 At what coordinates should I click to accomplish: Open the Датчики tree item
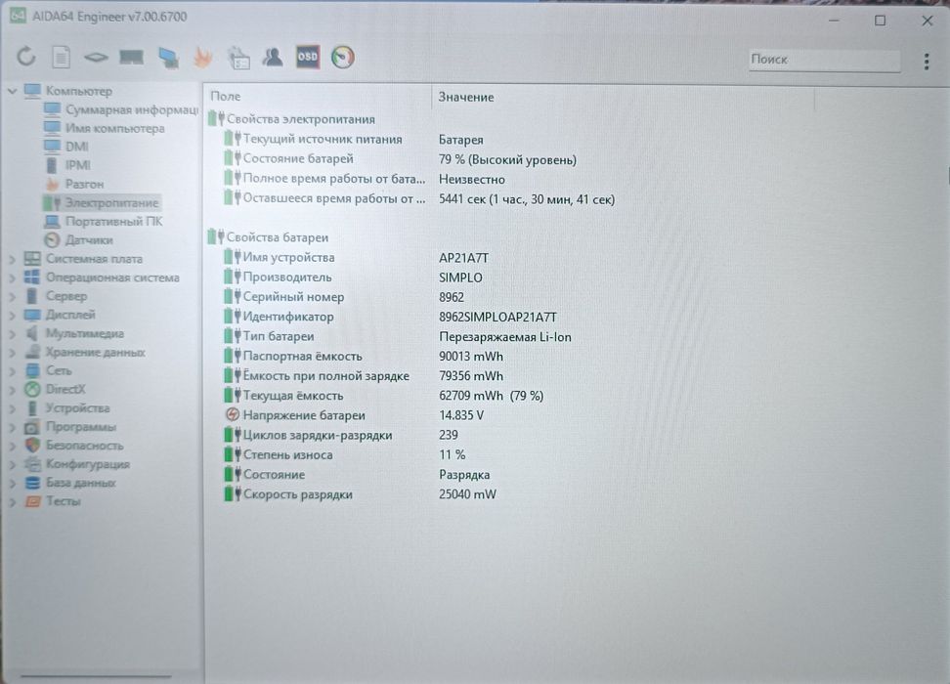(79, 240)
